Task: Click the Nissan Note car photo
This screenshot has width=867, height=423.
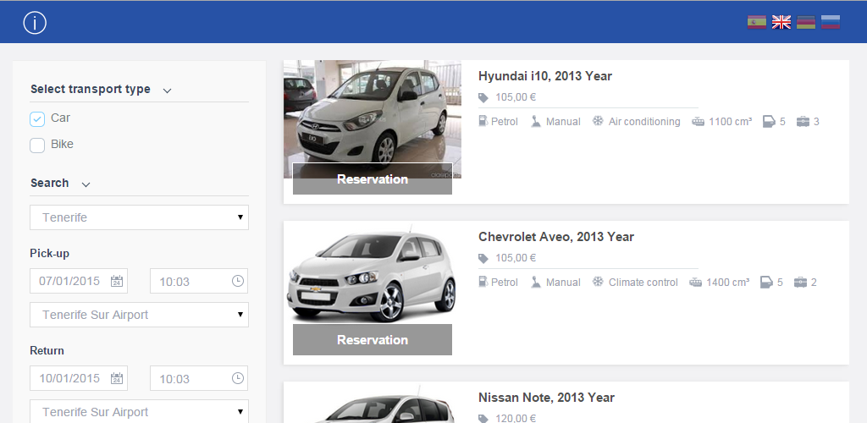Action: (373, 403)
